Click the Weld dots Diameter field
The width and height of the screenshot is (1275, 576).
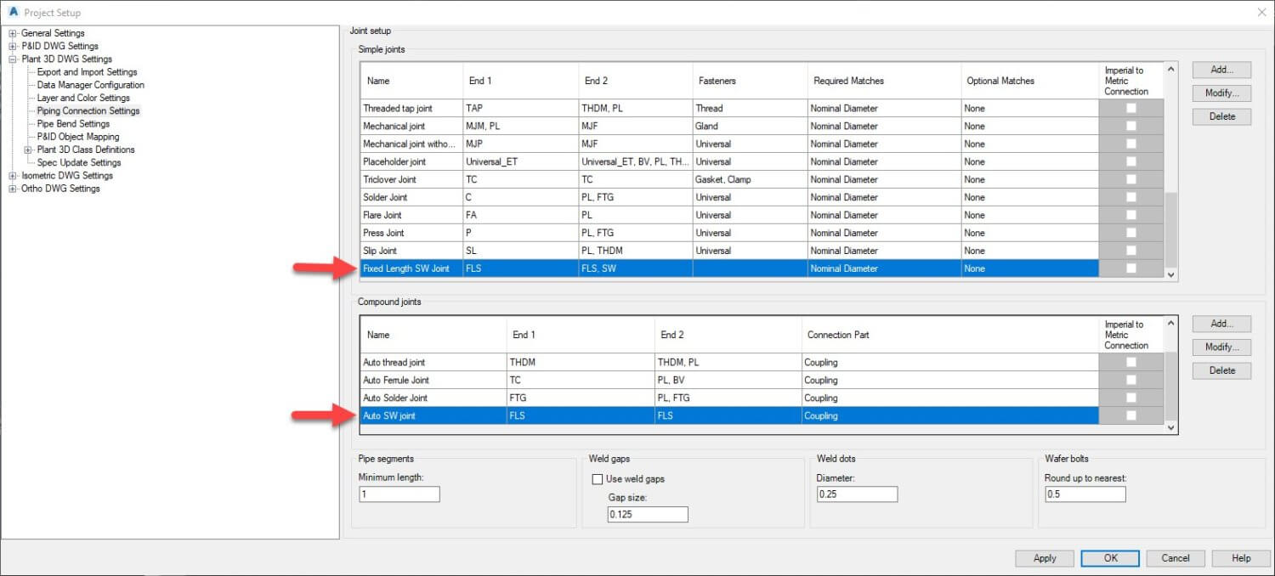pos(856,494)
